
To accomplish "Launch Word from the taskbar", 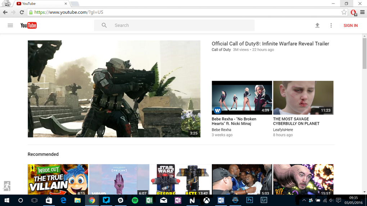I will click(x=221, y=200).
